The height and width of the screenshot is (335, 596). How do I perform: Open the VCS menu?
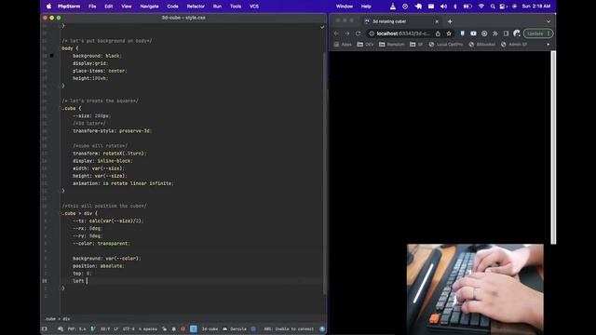click(x=254, y=7)
